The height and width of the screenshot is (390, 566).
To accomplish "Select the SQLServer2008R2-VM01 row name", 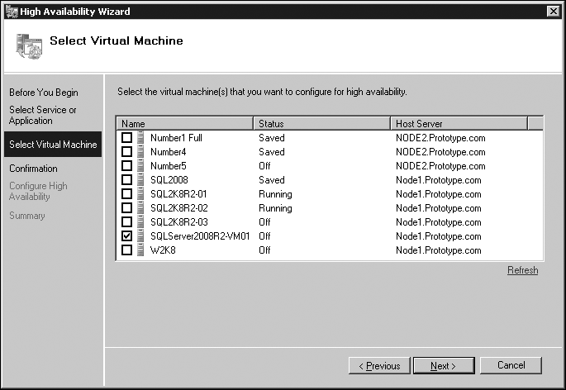I will [x=200, y=236].
